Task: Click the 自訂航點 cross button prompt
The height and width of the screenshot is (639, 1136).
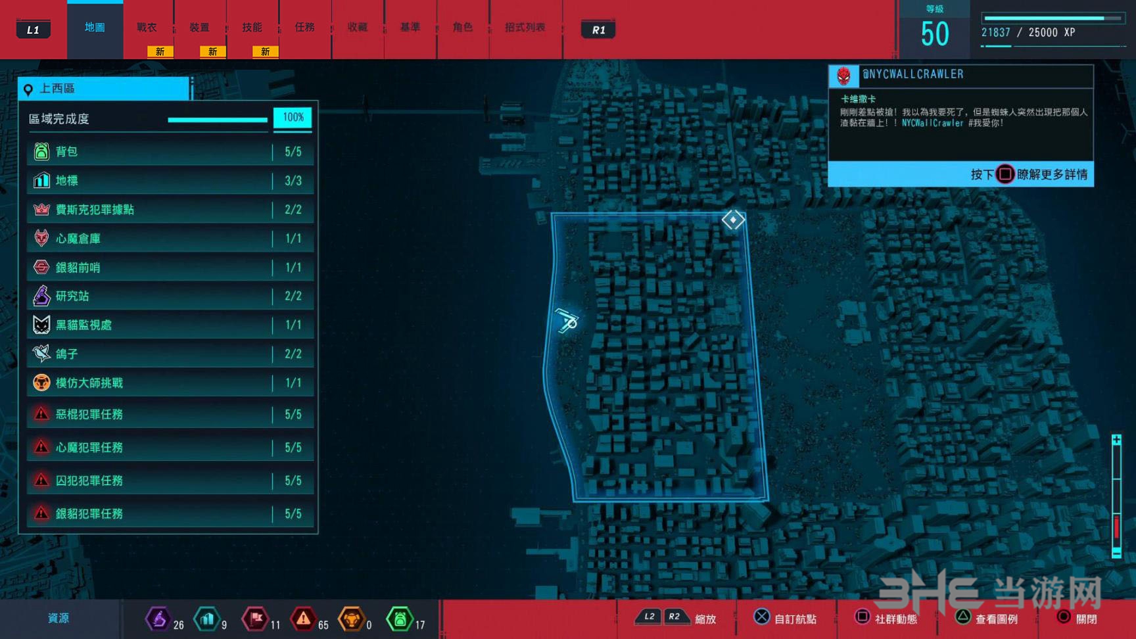Action: click(785, 618)
